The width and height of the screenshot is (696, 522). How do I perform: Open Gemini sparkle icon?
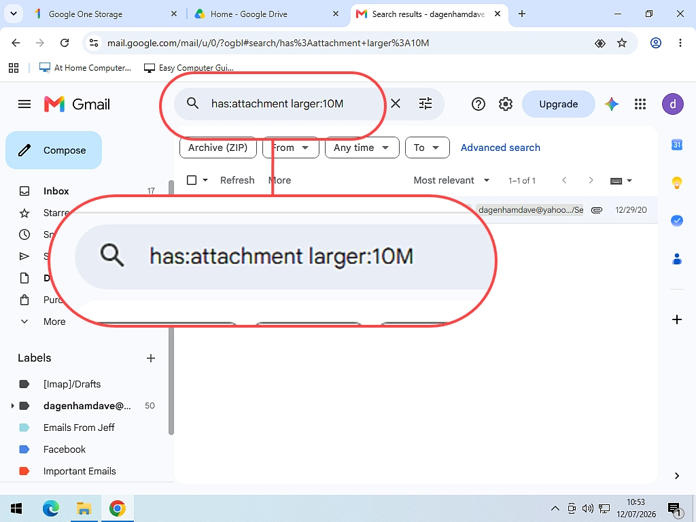coord(612,104)
